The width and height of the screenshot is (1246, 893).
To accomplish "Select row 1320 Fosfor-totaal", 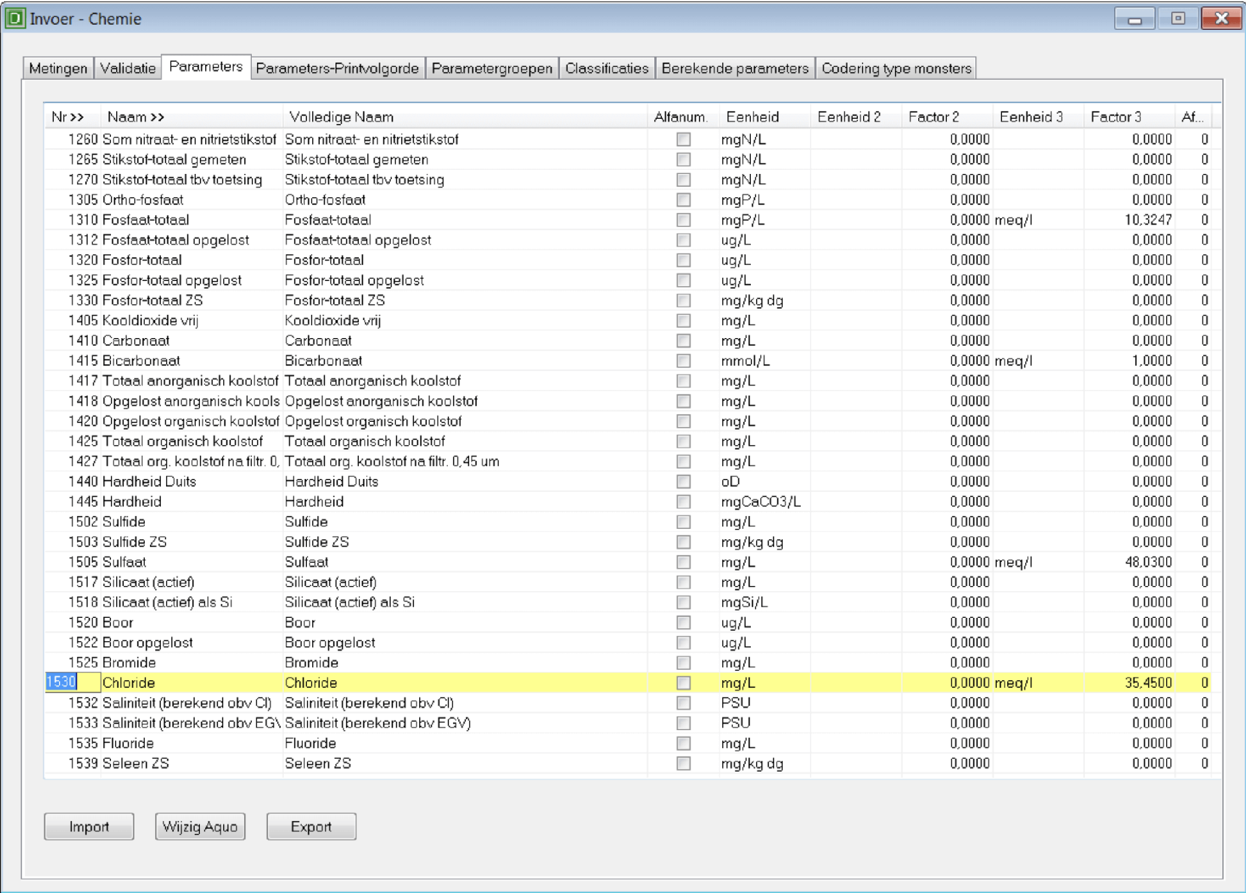I will click(x=628, y=260).
